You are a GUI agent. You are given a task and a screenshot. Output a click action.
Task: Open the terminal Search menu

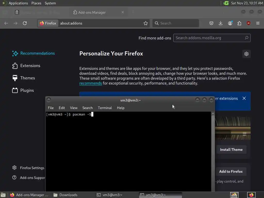point(87,108)
